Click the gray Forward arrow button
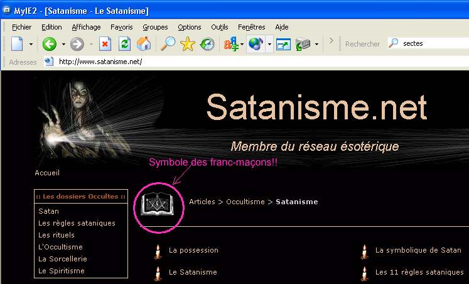The height and width of the screenshot is (284, 469). (x=77, y=44)
